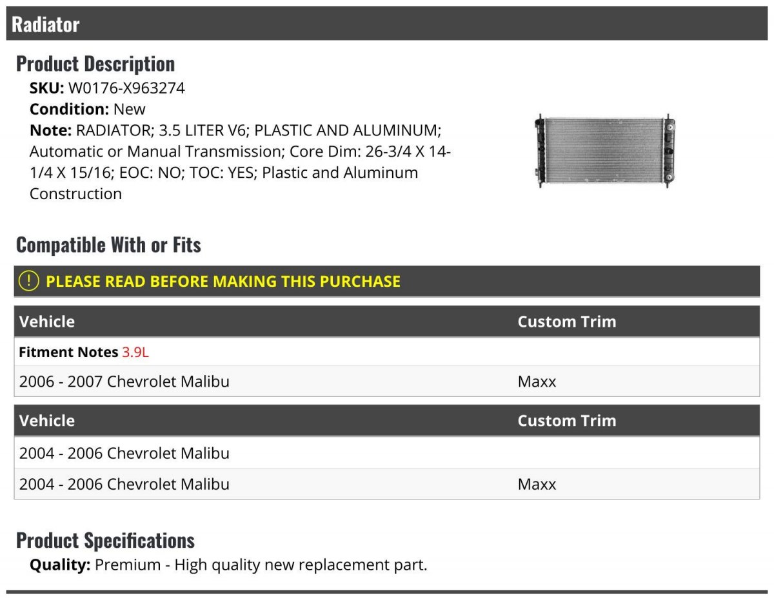
Task: Click the Maxx trim in the last row
Action: [x=537, y=484]
